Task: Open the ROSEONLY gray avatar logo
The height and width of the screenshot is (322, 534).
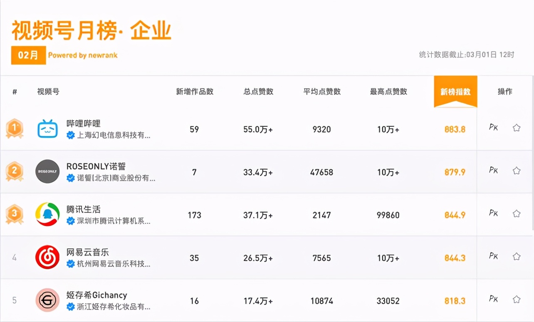Action: (47, 171)
